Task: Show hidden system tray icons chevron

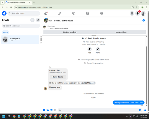Action: click(127, 116)
